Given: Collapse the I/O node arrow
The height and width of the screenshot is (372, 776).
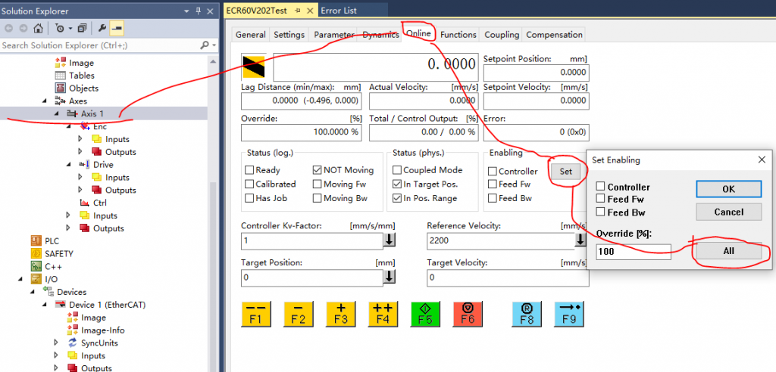Looking at the screenshot, I should point(20,279).
